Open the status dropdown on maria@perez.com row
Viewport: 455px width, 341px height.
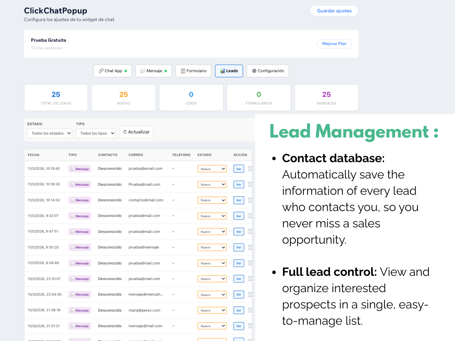click(212, 310)
